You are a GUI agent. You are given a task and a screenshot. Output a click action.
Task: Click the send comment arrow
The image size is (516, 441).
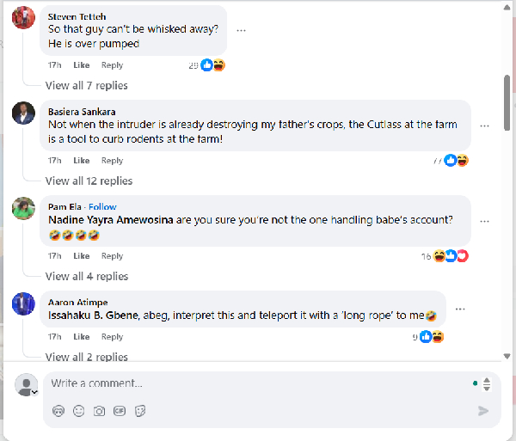[483, 411]
